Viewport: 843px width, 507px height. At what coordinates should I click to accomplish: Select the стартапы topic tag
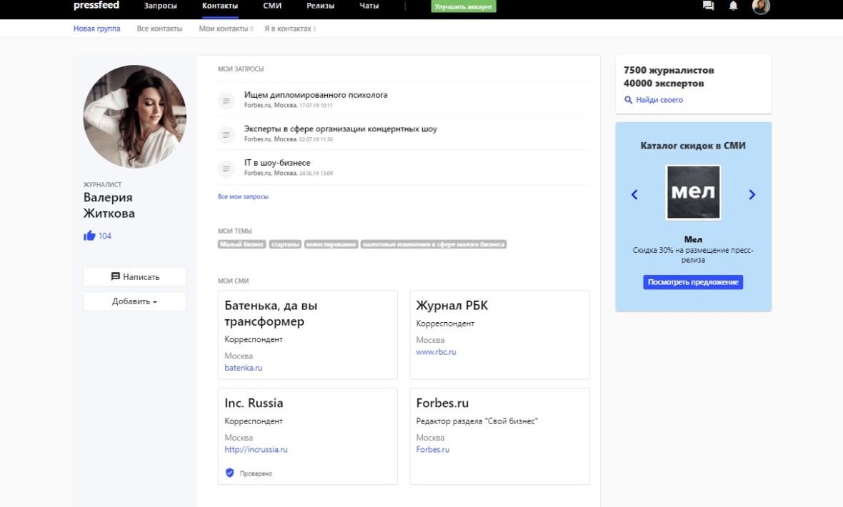coord(285,244)
